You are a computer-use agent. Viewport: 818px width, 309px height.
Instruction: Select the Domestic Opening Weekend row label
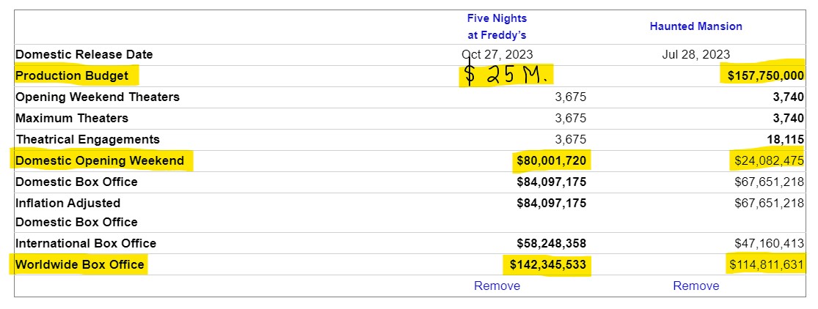[x=100, y=160]
